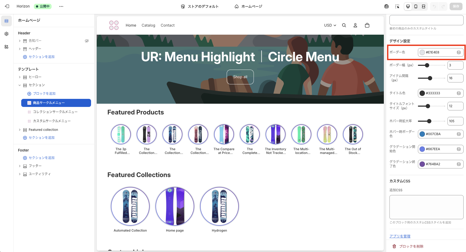The width and height of the screenshot is (466, 252).
Task: Open the cart icon in store preview
Action: click(367, 25)
